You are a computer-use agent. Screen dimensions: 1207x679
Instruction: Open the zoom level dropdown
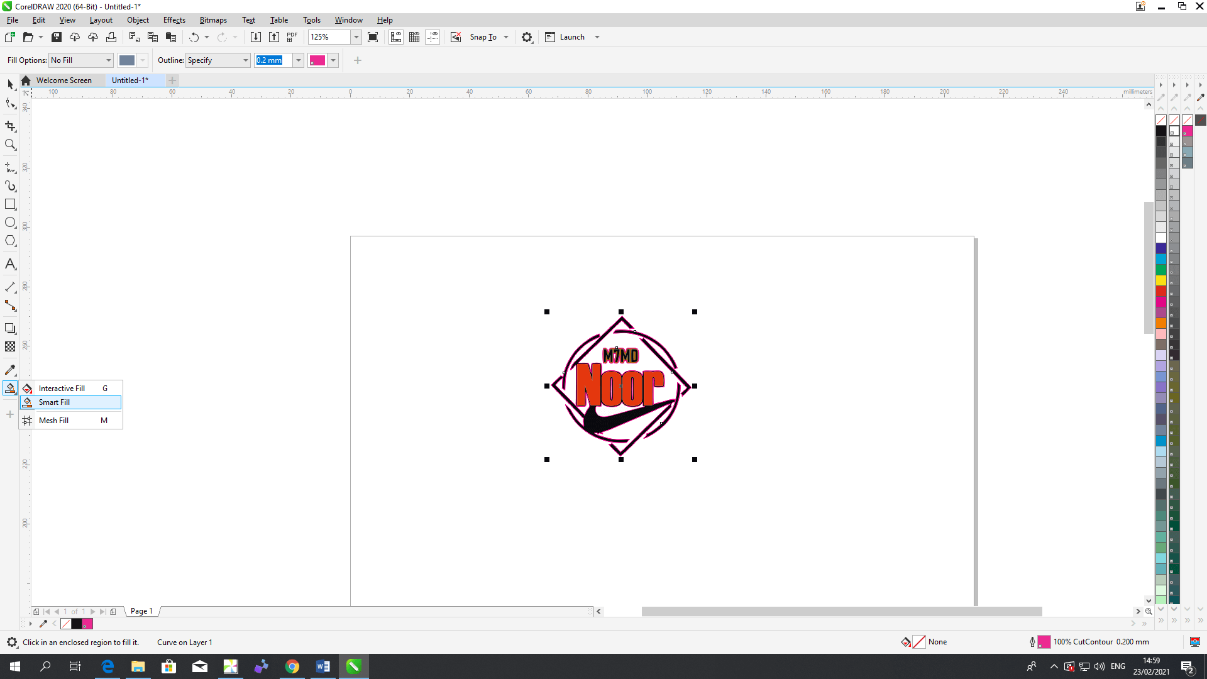356,37
